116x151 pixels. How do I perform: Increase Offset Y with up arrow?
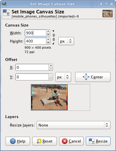(51, 75)
